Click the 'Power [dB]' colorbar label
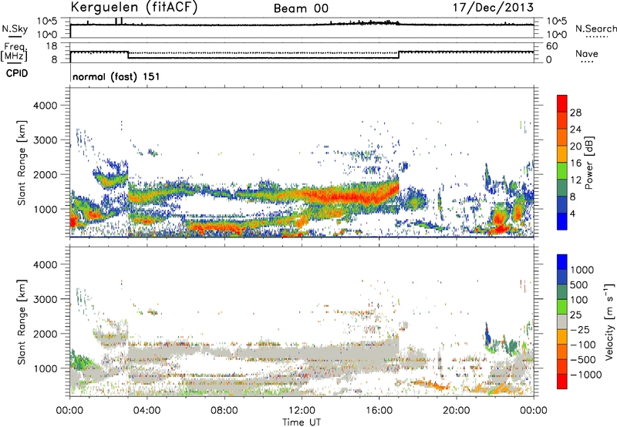The width and height of the screenshot is (617, 427). [588, 163]
